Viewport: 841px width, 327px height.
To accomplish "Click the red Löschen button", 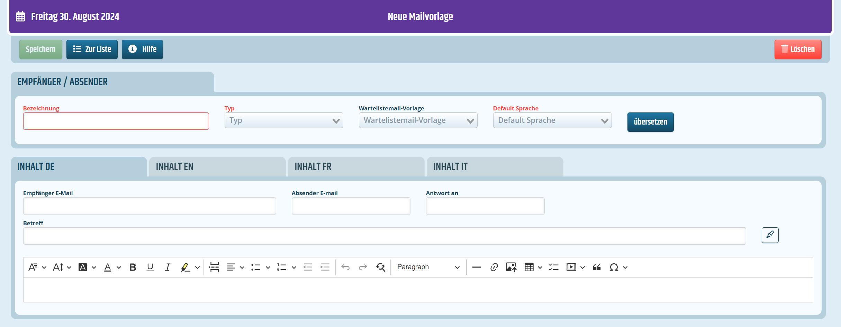I will pos(798,49).
